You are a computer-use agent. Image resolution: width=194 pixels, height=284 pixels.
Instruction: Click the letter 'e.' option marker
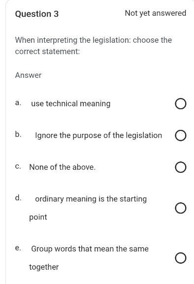(x=18, y=248)
